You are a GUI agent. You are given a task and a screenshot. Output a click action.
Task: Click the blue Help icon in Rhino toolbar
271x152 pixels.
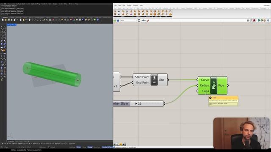click(x=98, y=20)
